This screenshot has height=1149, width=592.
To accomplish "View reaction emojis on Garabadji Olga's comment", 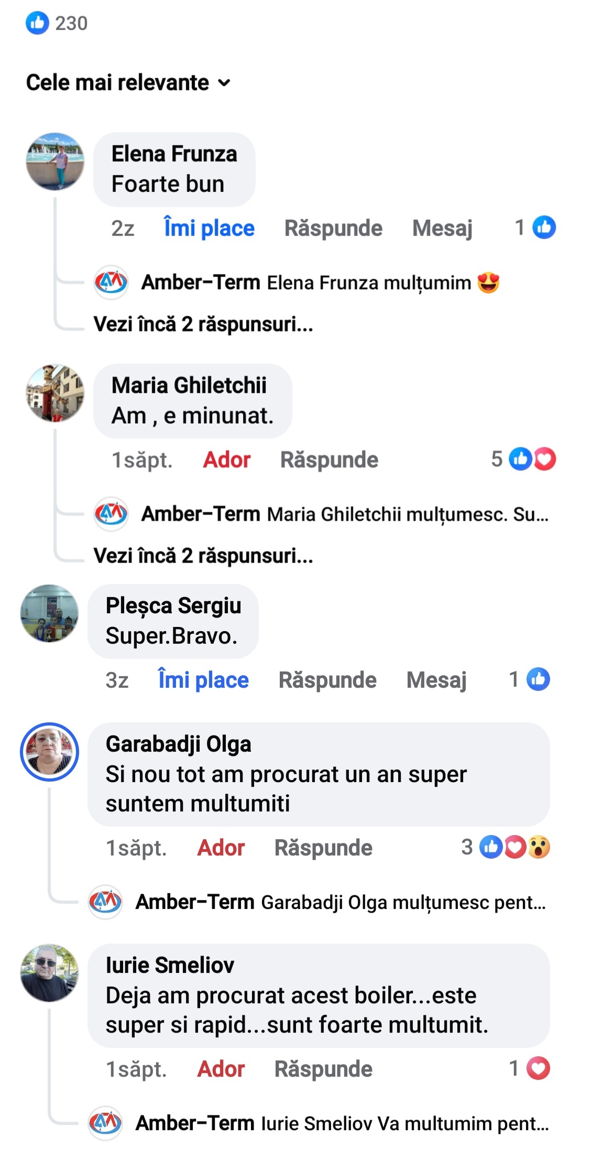I will point(515,847).
